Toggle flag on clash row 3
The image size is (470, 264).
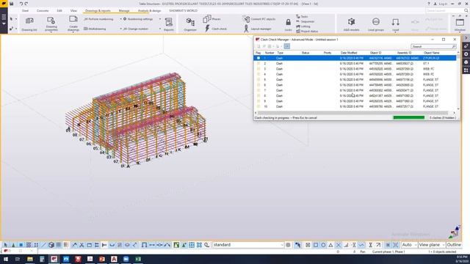coord(258,69)
